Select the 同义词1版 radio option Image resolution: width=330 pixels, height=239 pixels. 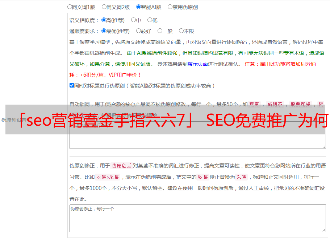70,7
